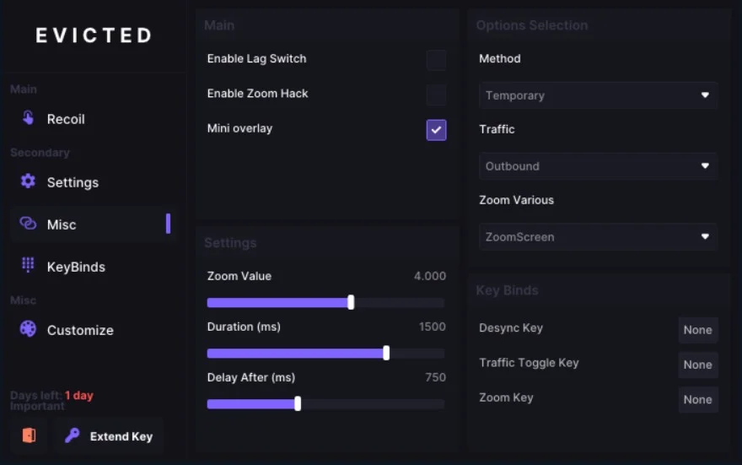The width and height of the screenshot is (742, 465).
Task: Click None field next to Zoom Key
Action: click(697, 399)
